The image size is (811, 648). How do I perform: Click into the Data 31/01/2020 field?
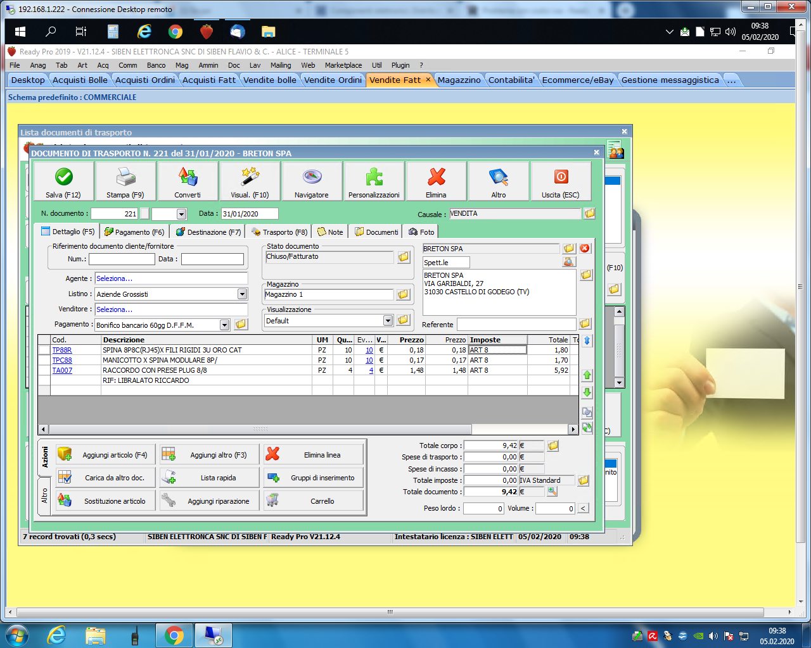click(249, 214)
